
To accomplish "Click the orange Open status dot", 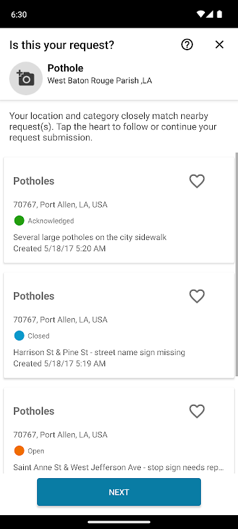I will tap(19, 451).
